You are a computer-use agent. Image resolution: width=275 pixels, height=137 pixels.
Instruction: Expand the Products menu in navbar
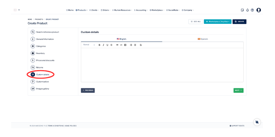pyautogui.click(x=81, y=10)
